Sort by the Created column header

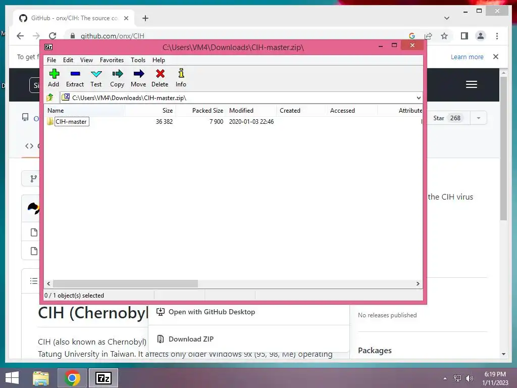coord(301,111)
